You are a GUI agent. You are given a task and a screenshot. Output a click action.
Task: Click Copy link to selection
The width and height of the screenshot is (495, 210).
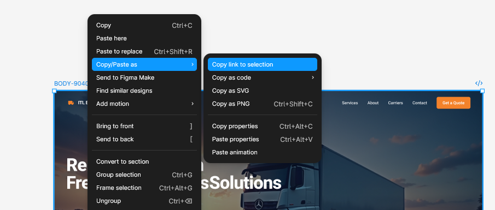click(263, 64)
